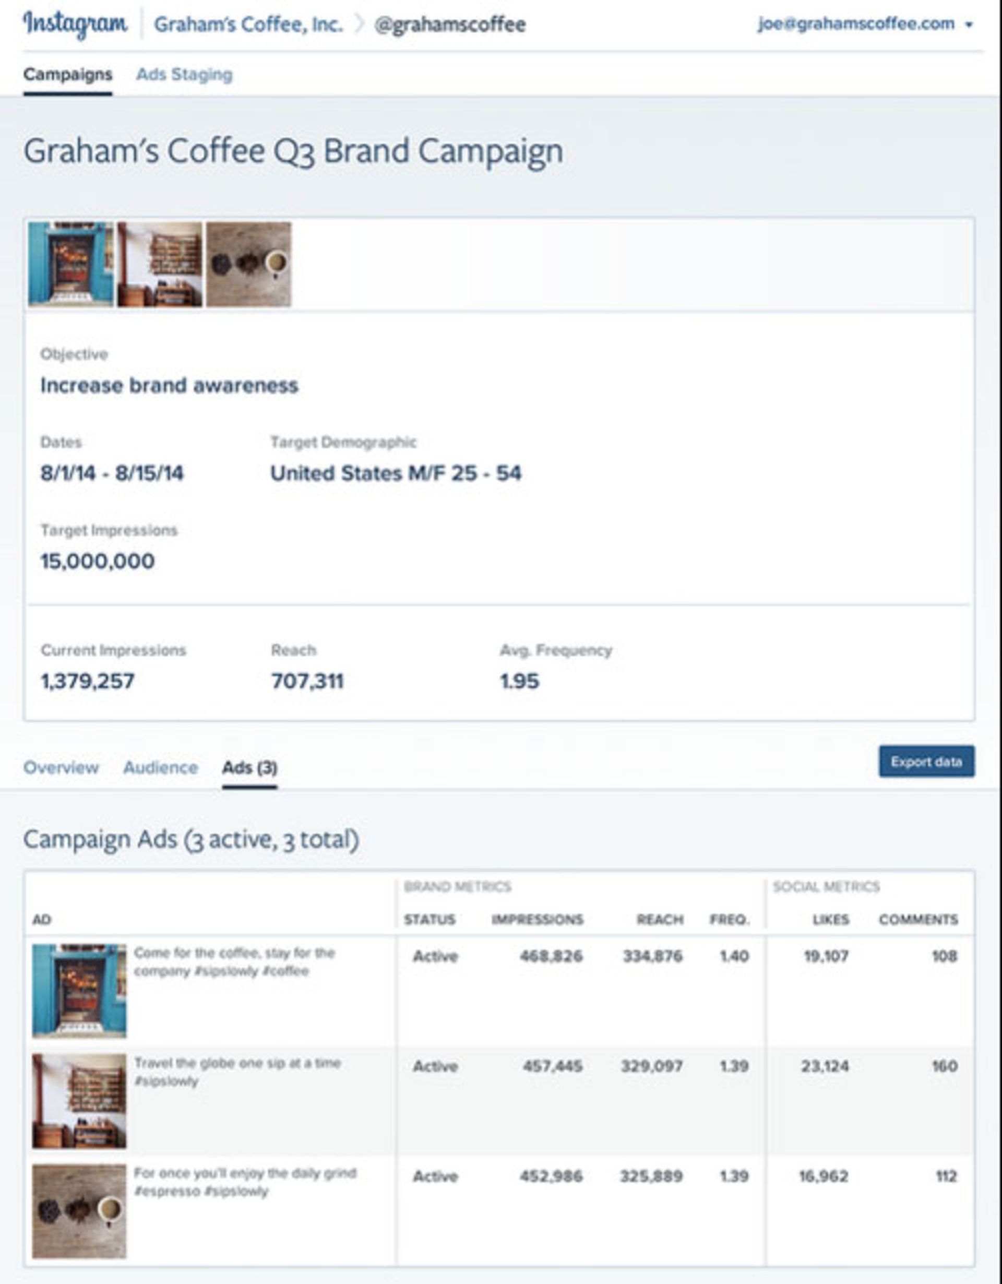Sort table by the Comments column header
Viewport: 1002px width, 1284px height.
pos(918,920)
